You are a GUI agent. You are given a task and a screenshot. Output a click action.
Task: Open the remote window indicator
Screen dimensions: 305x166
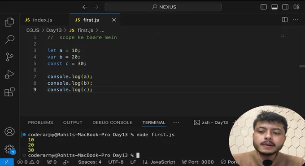coord(7,162)
